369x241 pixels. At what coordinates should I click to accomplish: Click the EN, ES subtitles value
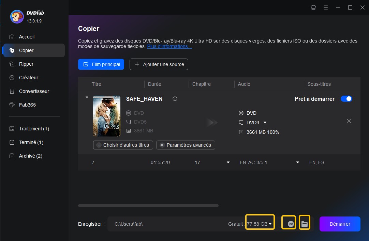(317, 163)
